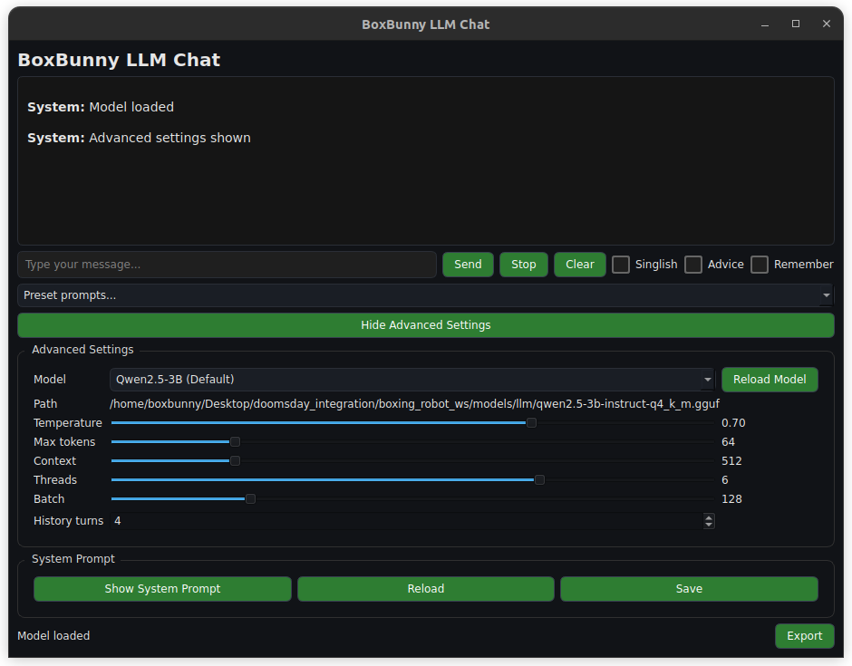852x666 pixels.
Task: Show the System Prompt
Action: coord(162,589)
